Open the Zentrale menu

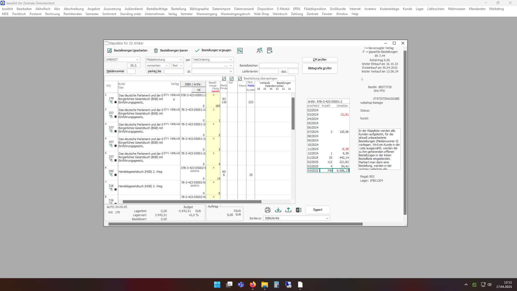[x=312, y=14]
